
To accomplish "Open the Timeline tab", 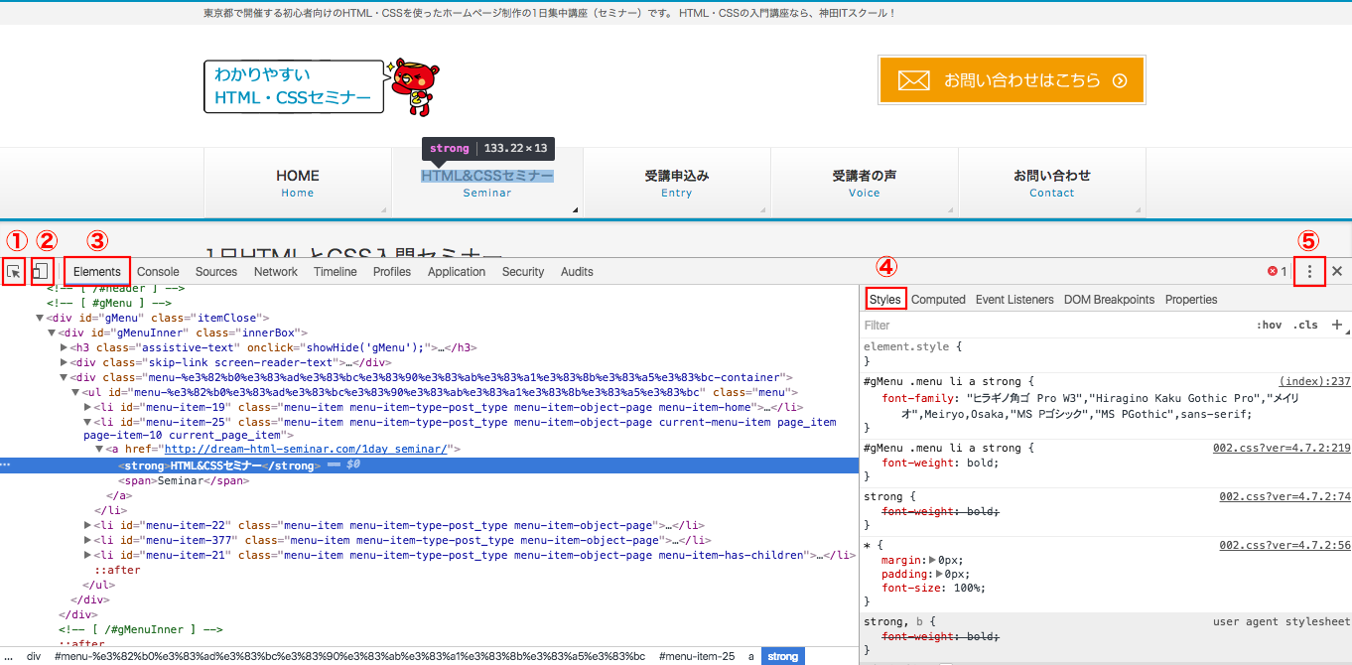I will click(x=335, y=271).
